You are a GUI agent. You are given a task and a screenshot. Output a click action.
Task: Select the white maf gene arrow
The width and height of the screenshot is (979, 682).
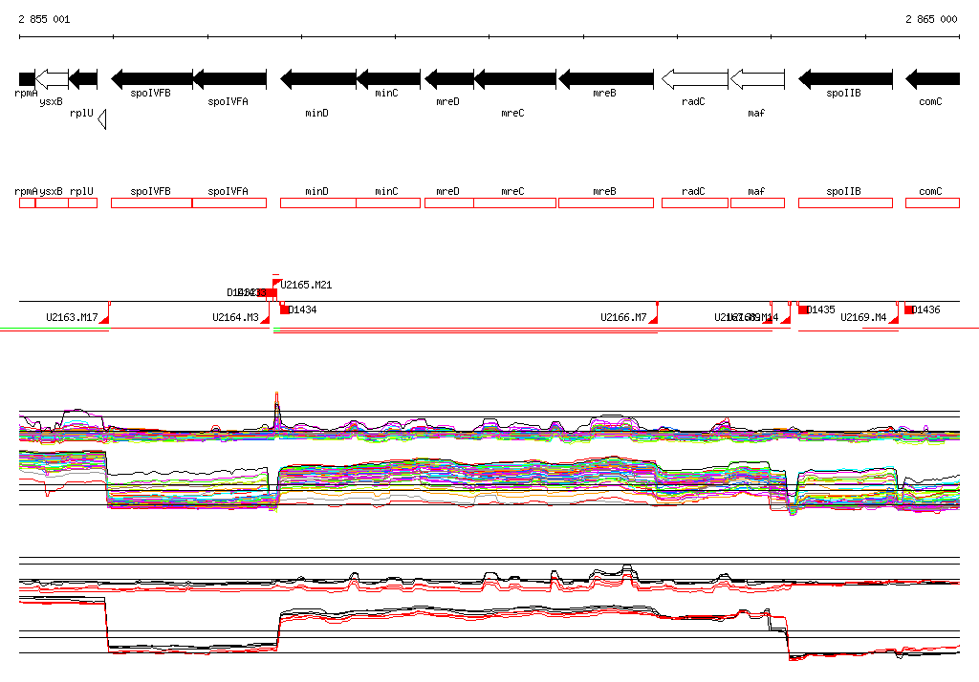tap(757, 79)
